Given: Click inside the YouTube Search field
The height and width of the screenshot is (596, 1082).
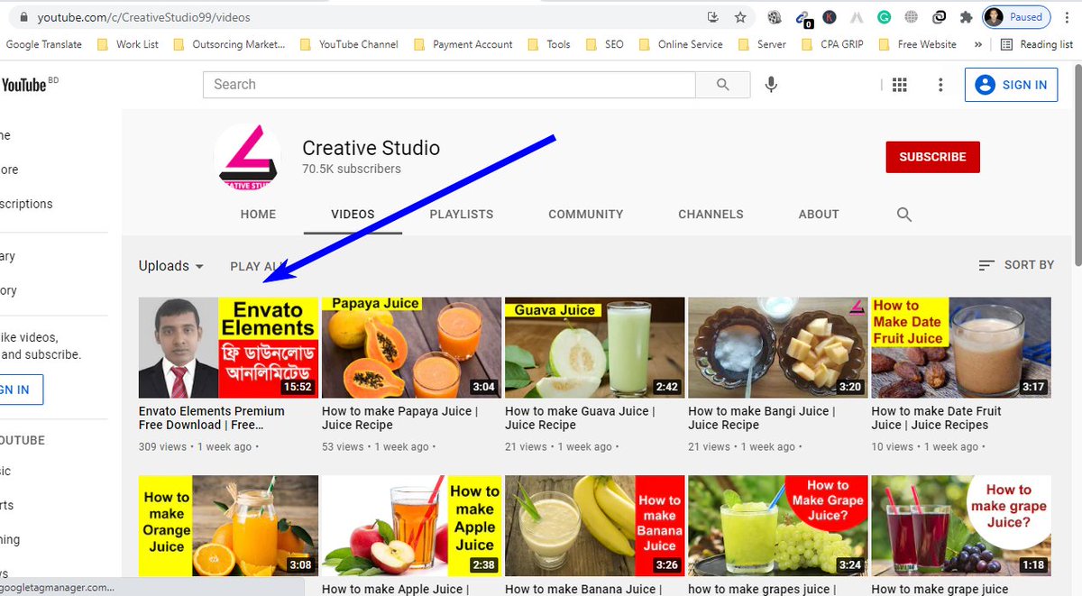Looking at the screenshot, I should pos(449,85).
